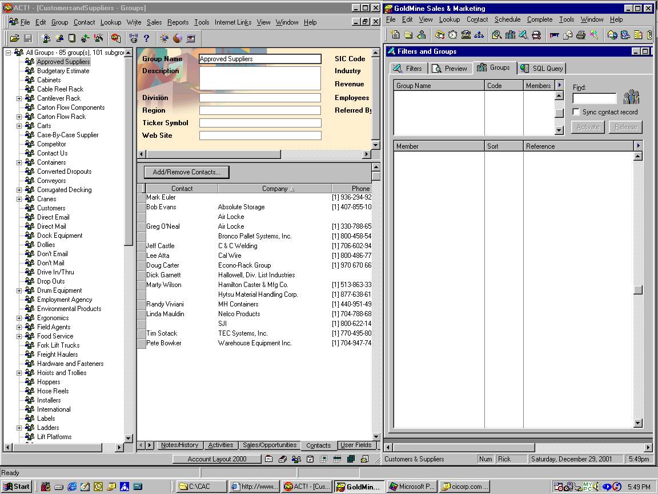
Task: Enable the Sync contact record checkbox
Action: point(576,112)
